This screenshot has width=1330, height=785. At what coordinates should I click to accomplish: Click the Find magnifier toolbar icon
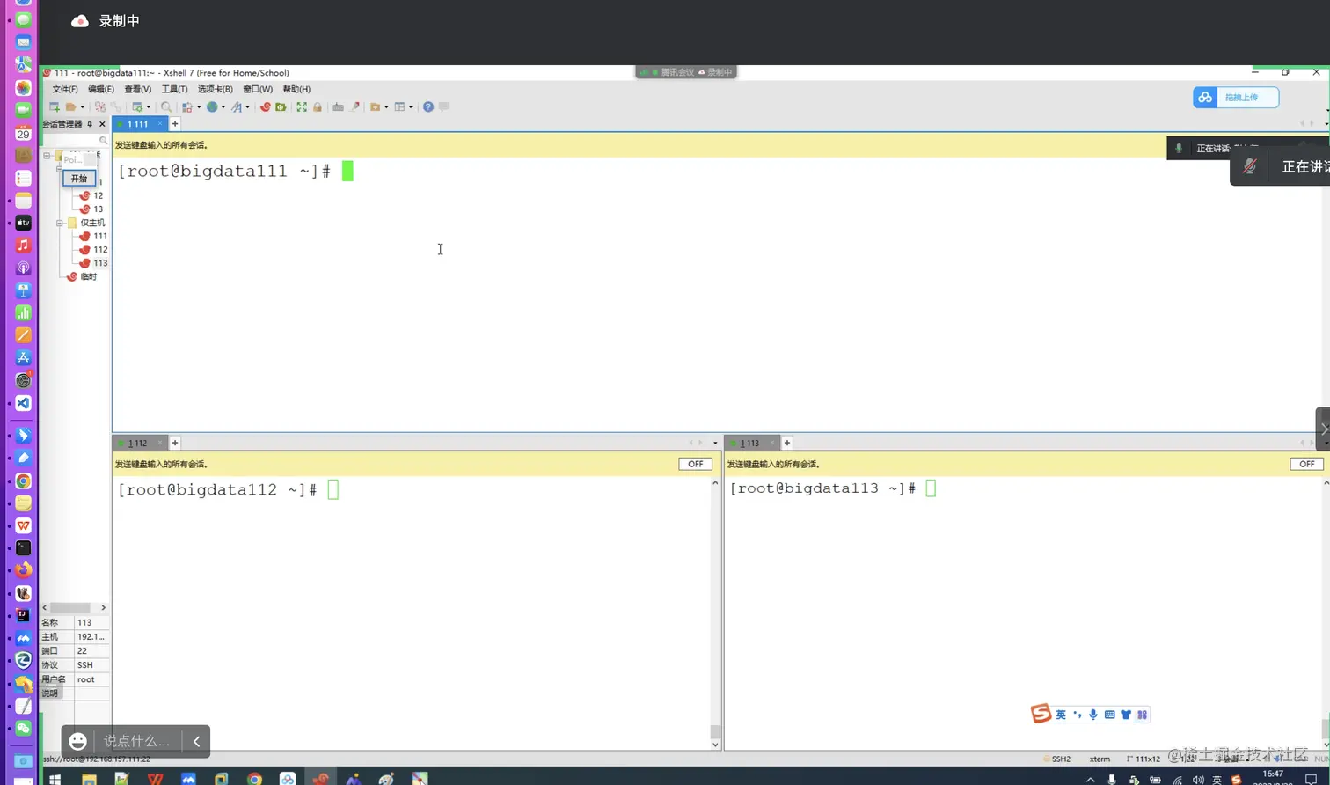coord(166,106)
